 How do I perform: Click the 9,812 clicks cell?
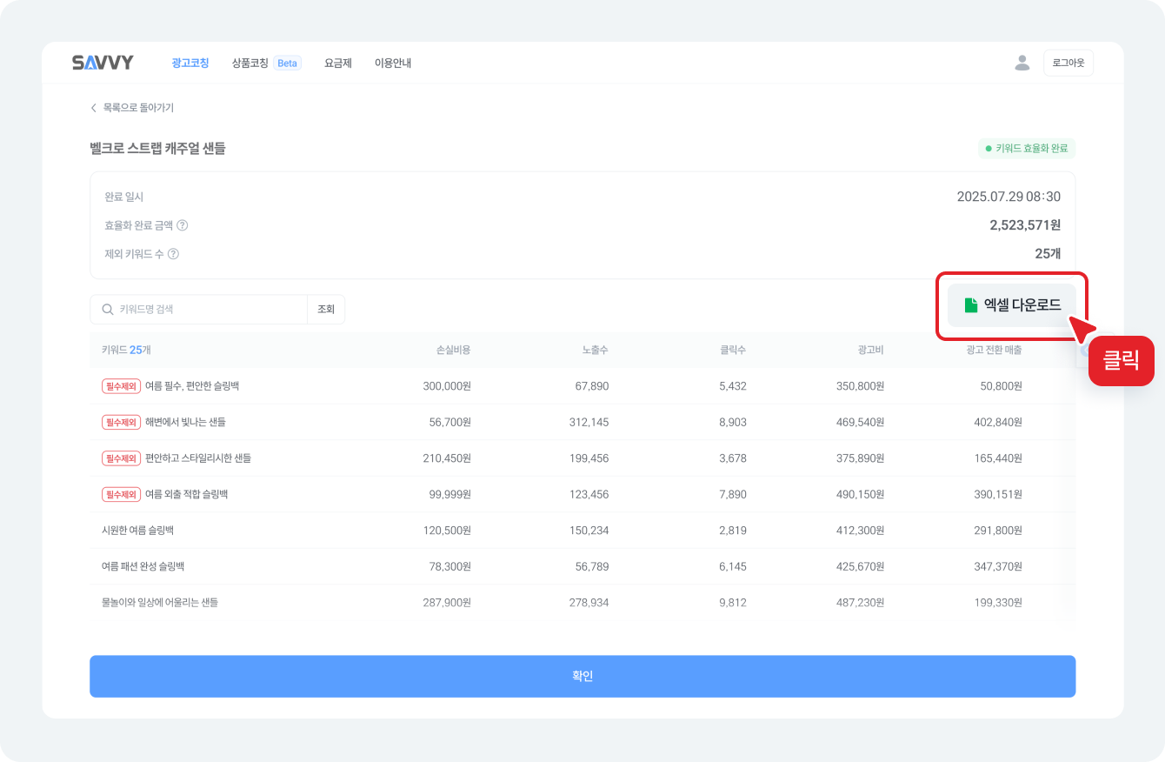(x=733, y=602)
